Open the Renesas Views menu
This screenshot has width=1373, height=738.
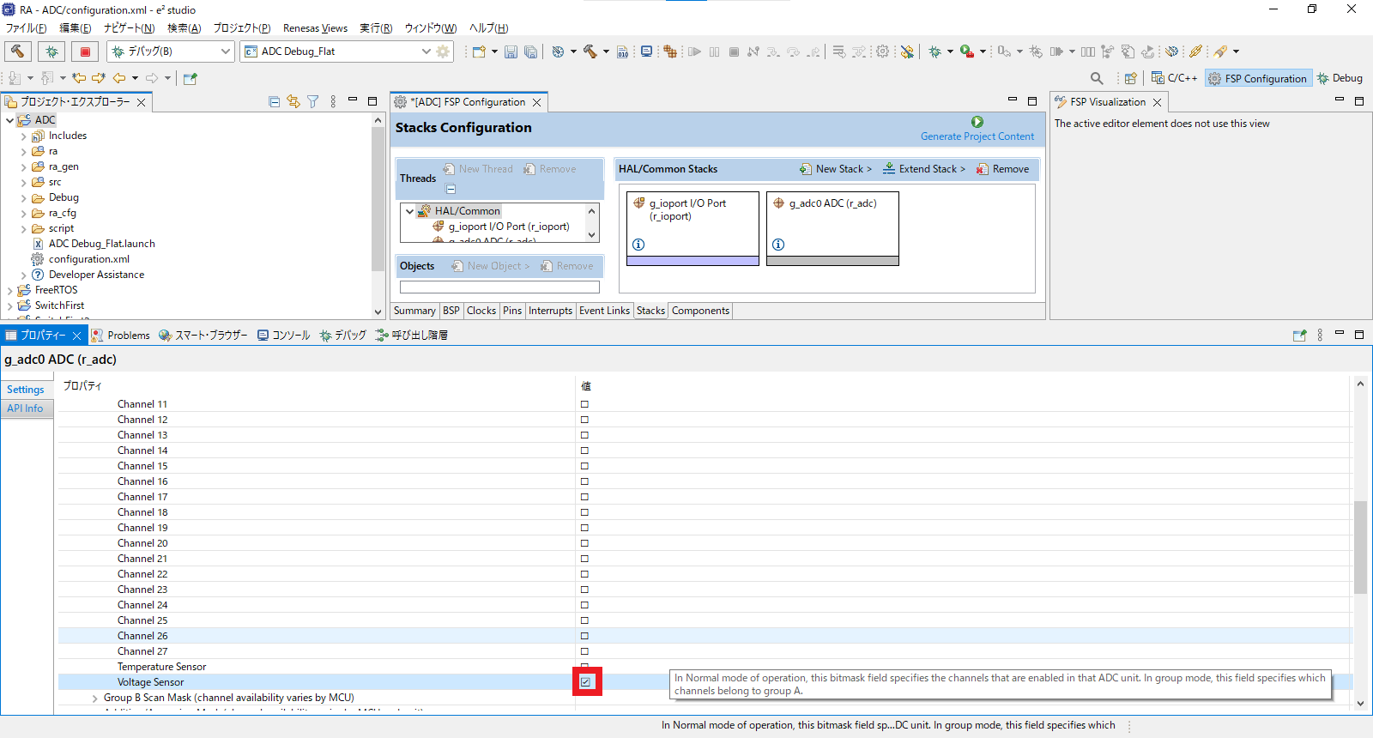(315, 28)
